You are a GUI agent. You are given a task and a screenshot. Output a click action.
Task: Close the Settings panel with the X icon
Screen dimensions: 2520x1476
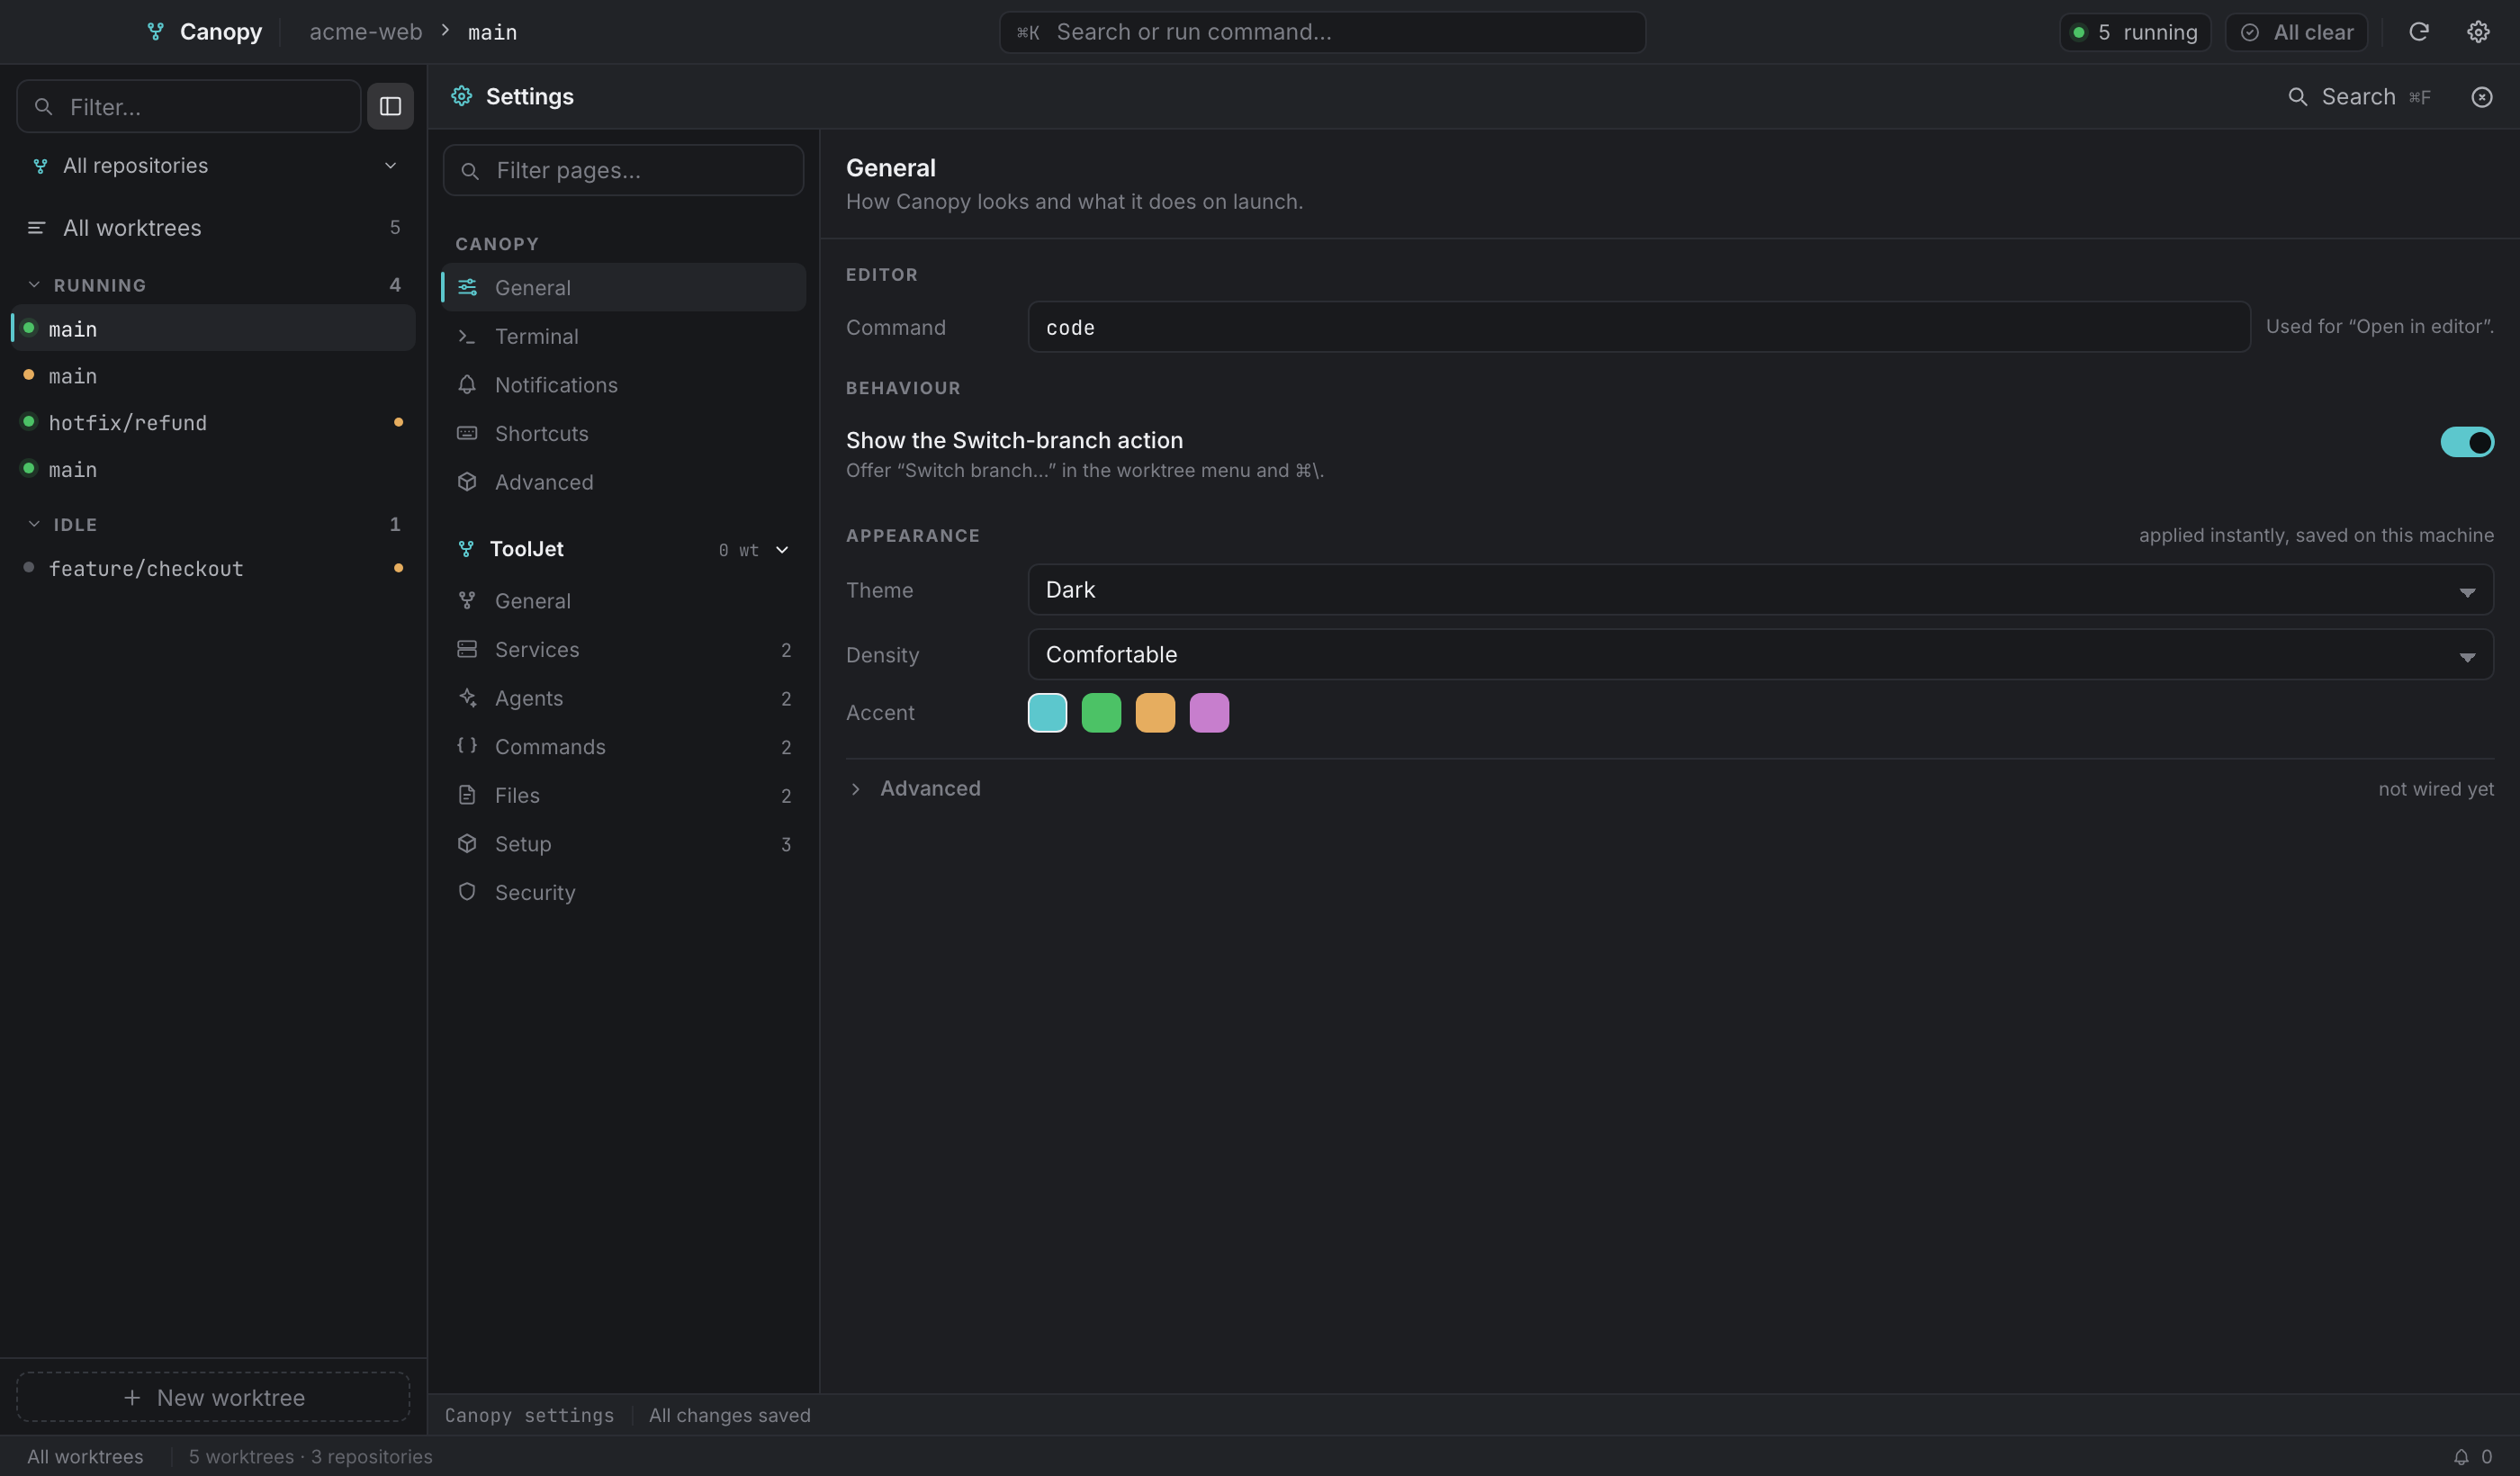(2481, 97)
